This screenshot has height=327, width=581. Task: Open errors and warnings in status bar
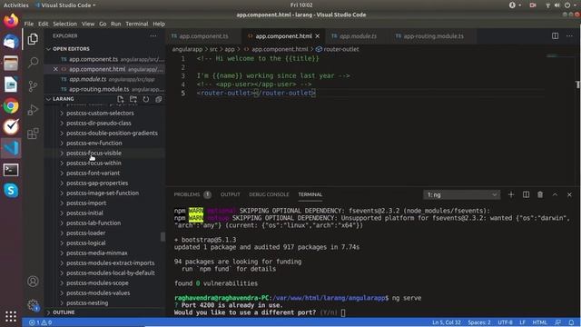pos(40,322)
